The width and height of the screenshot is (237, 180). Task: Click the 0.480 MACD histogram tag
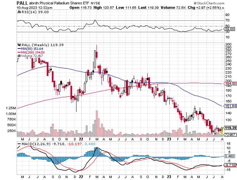point(229,156)
